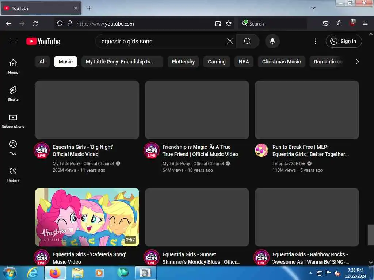The image size is (374, 280).
Task: Open the Letupita725HD channel avatar
Action: pos(262,150)
